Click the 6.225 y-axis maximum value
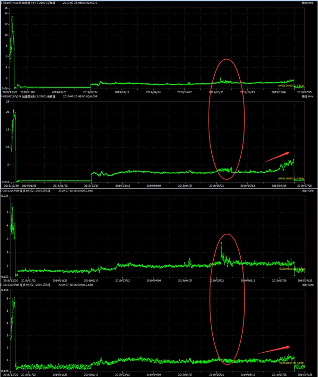Viewport: 318px width, 377px height. (5, 196)
